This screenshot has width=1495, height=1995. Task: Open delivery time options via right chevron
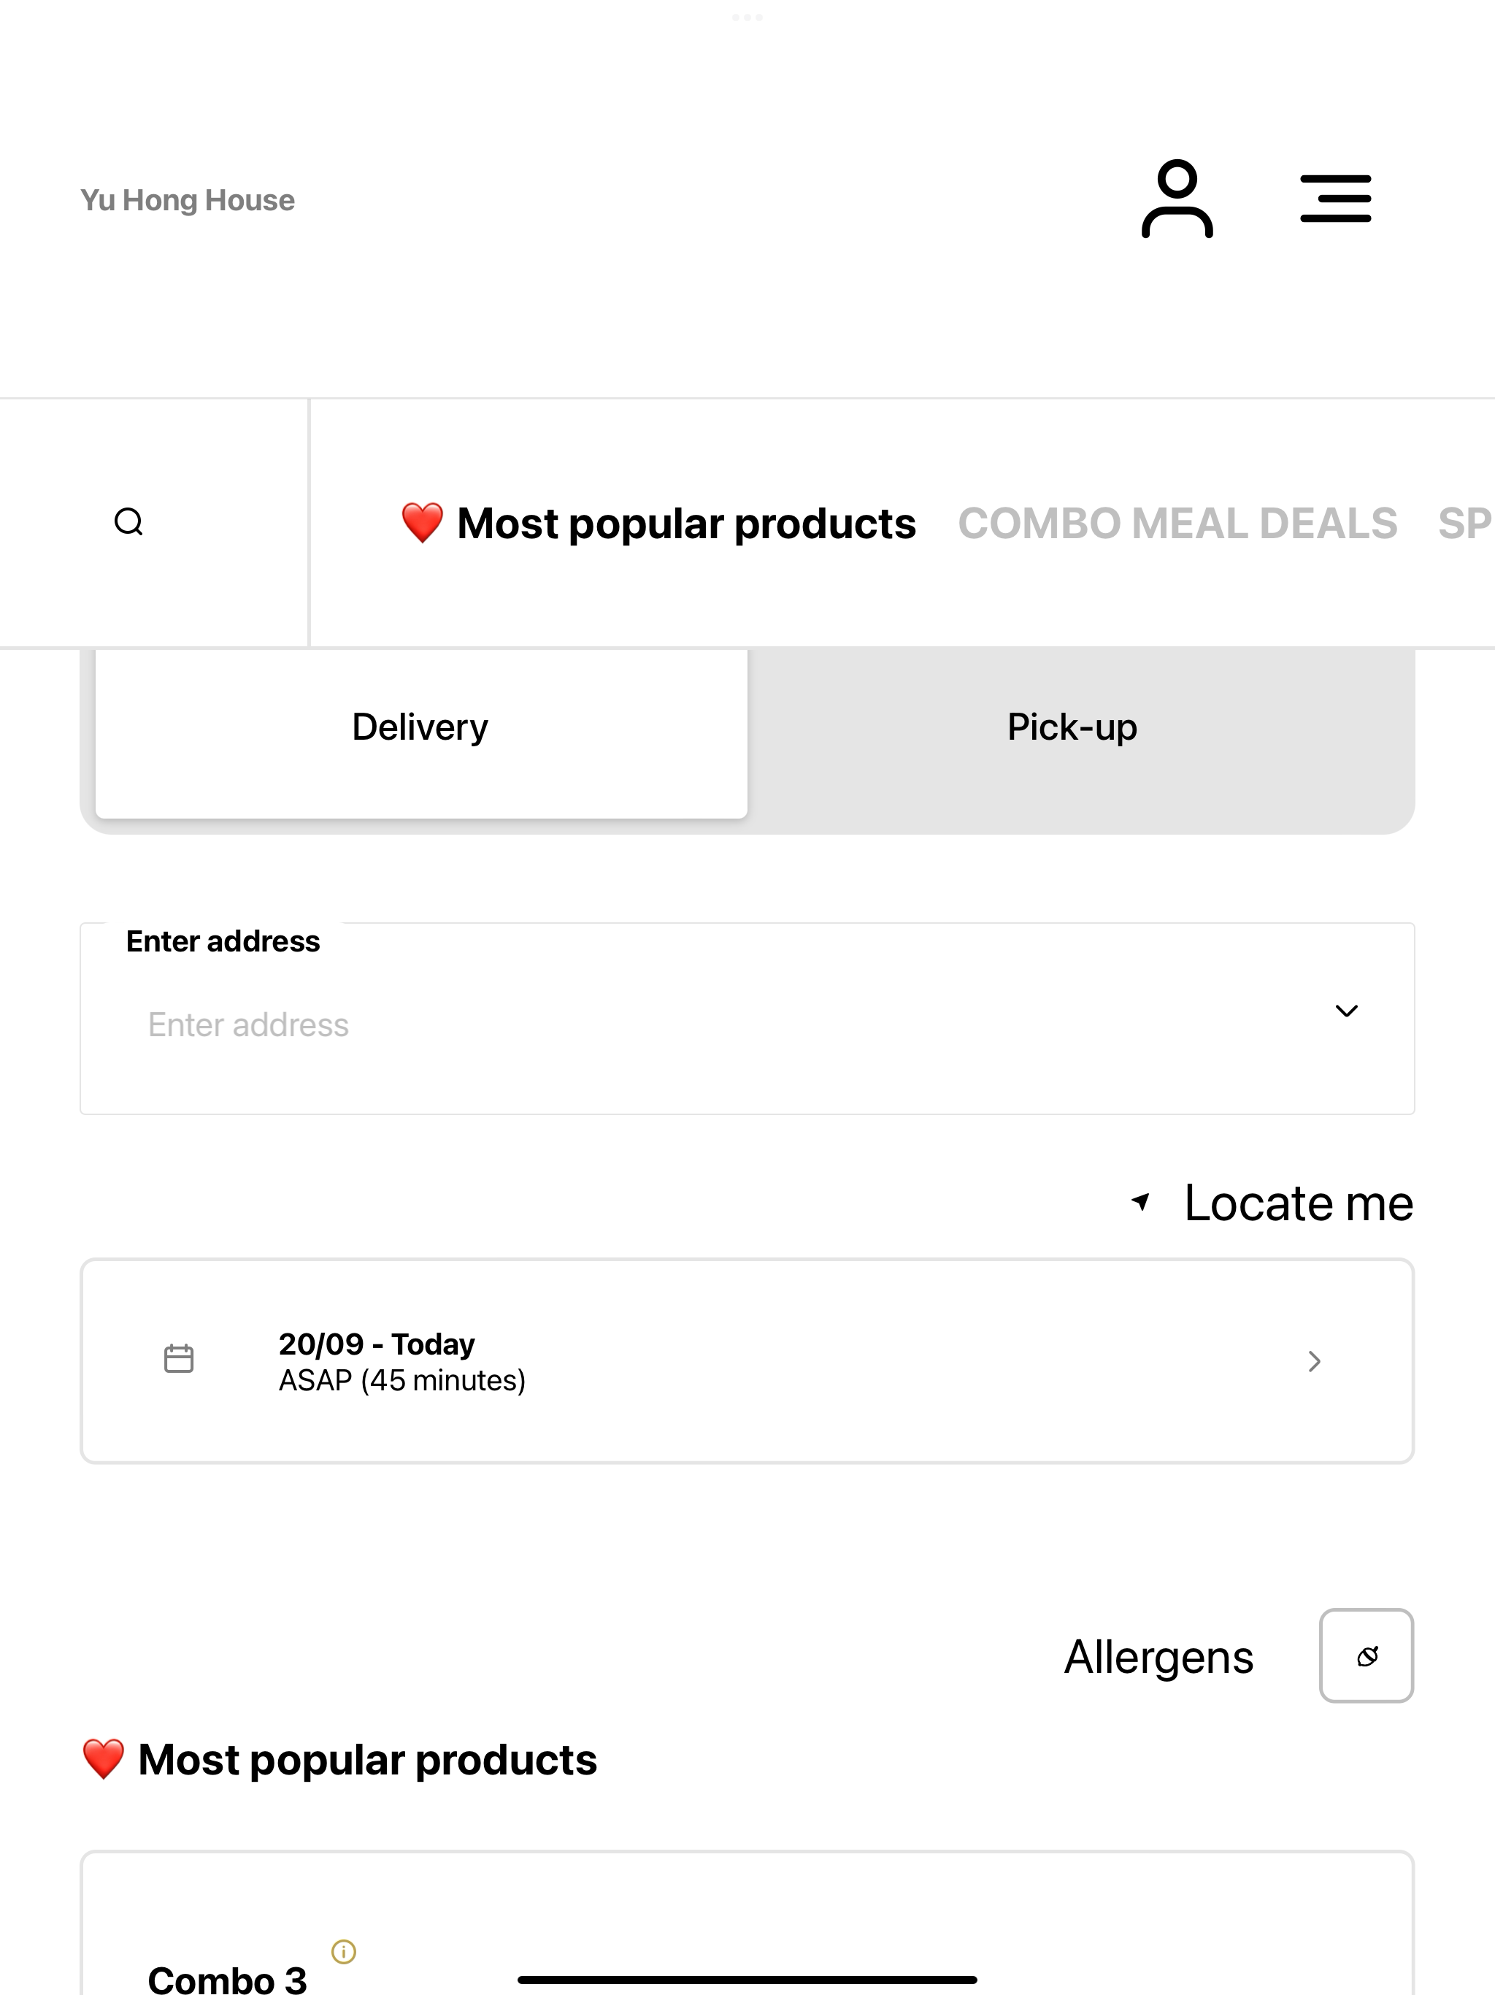pos(1315,1362)
